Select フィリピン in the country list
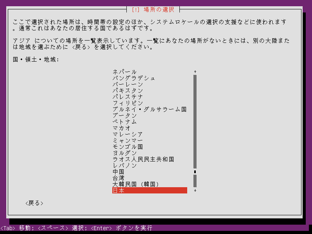 [150, 103]
